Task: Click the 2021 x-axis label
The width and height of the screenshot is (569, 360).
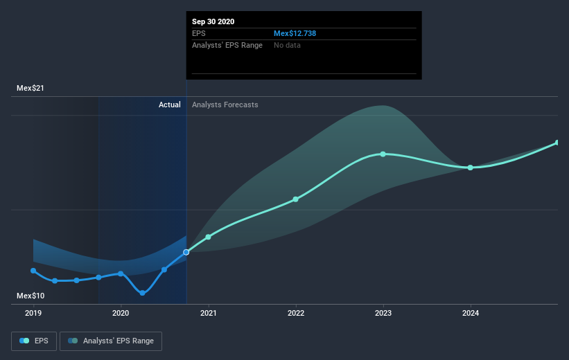Action: [x=209, y=313]
